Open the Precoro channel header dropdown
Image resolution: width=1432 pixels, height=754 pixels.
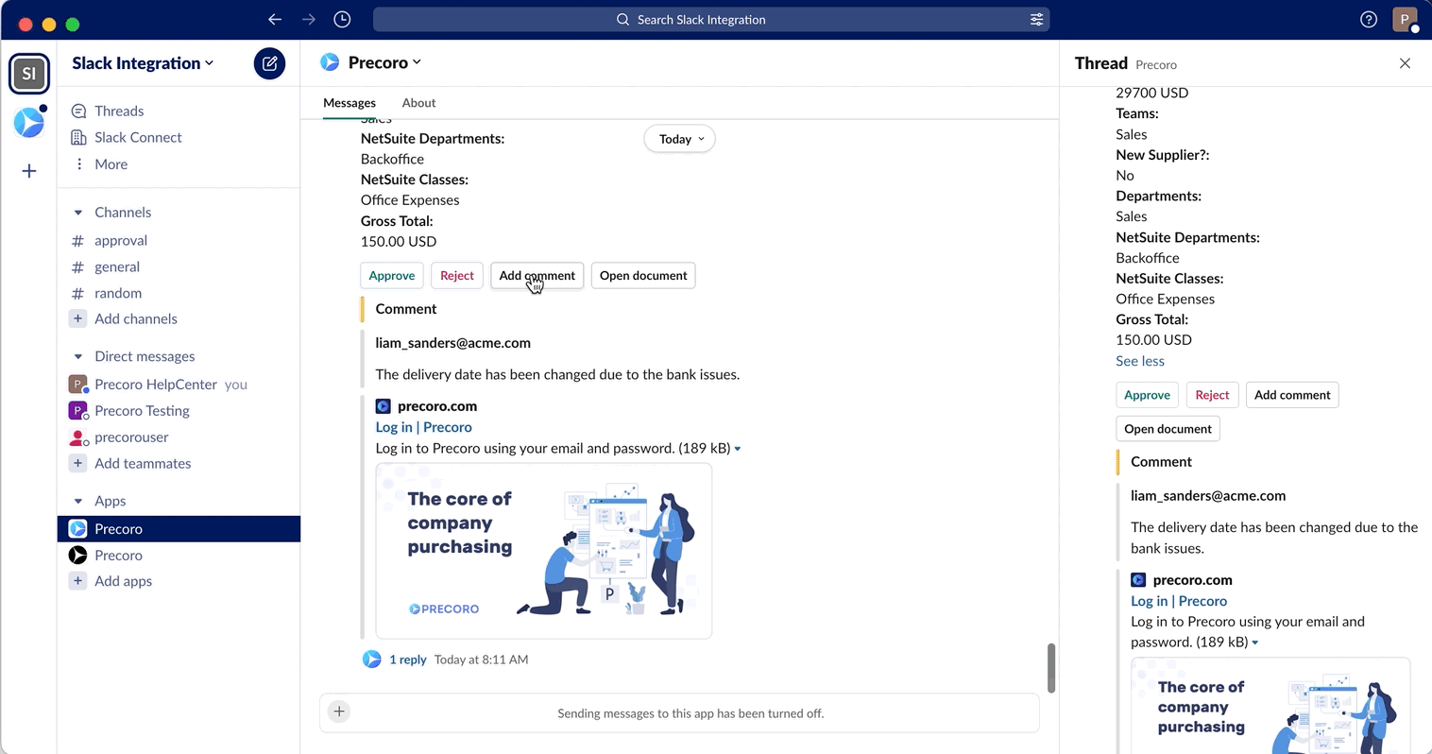[384, 62]
